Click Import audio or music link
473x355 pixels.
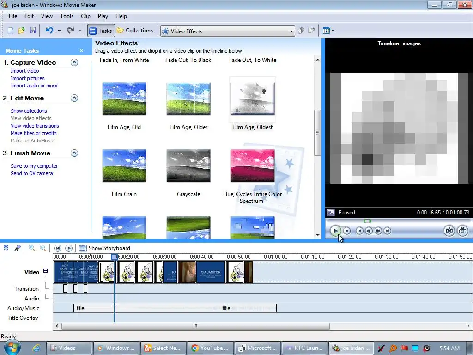click(35, 86)
